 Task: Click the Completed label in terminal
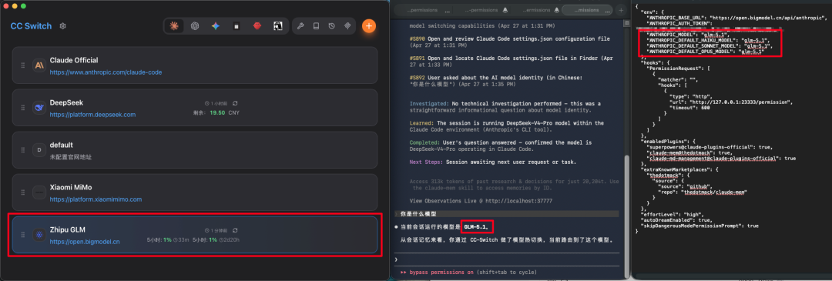coord(425,142)
